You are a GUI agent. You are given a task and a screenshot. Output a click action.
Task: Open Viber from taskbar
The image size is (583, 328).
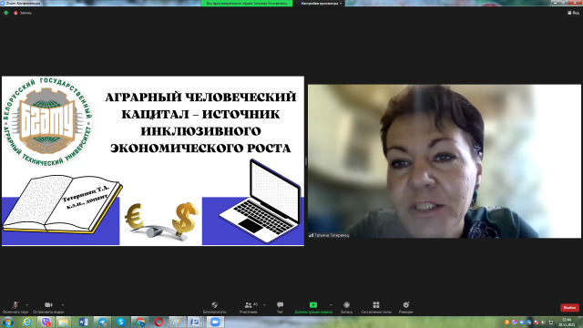pyautogui.click(x=46, y=322)
